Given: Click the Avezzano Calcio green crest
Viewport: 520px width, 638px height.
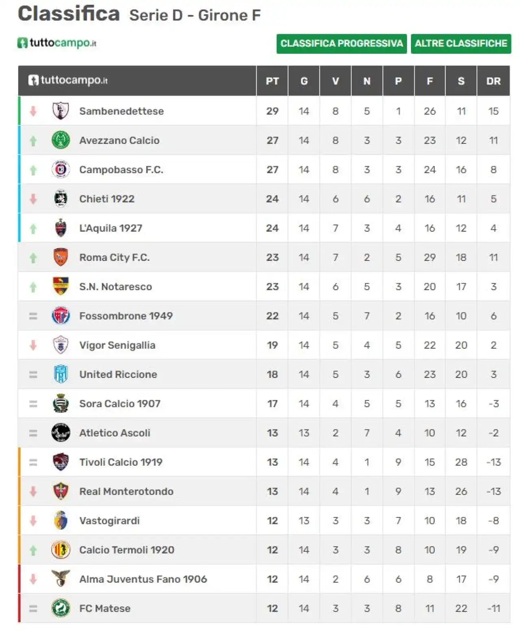Looking at the screenshot, I should 61,140.
